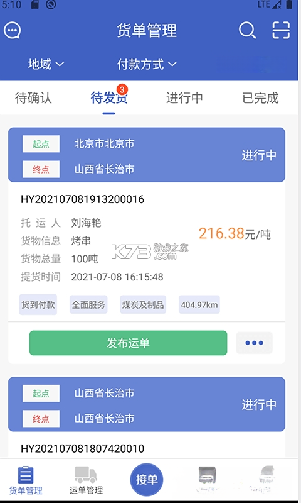Click the 终点 label in the 北京市 card

[41, 169]
